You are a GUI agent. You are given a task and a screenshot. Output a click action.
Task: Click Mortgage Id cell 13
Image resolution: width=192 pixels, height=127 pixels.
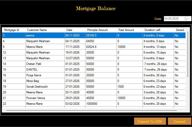point(14,58)
